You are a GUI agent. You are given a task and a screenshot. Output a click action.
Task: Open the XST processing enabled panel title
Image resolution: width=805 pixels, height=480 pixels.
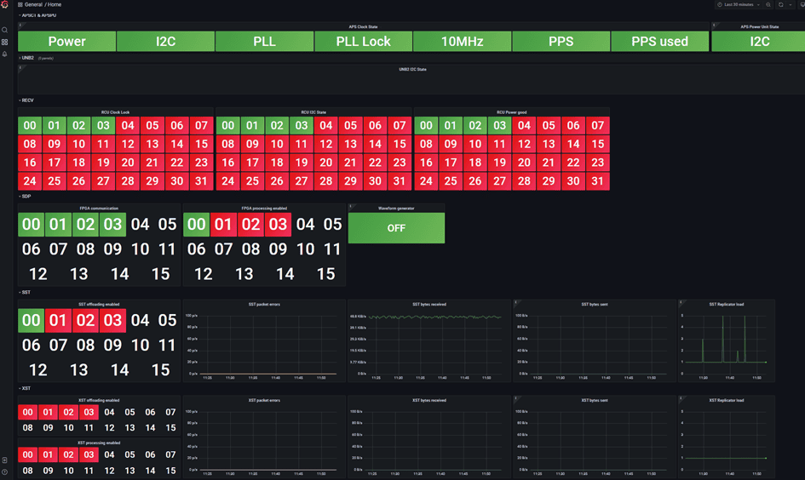pyautogui.click(x=99, y=443)
